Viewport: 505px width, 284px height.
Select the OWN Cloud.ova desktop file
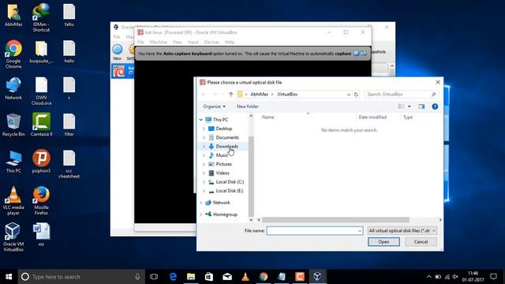point(41,92)
